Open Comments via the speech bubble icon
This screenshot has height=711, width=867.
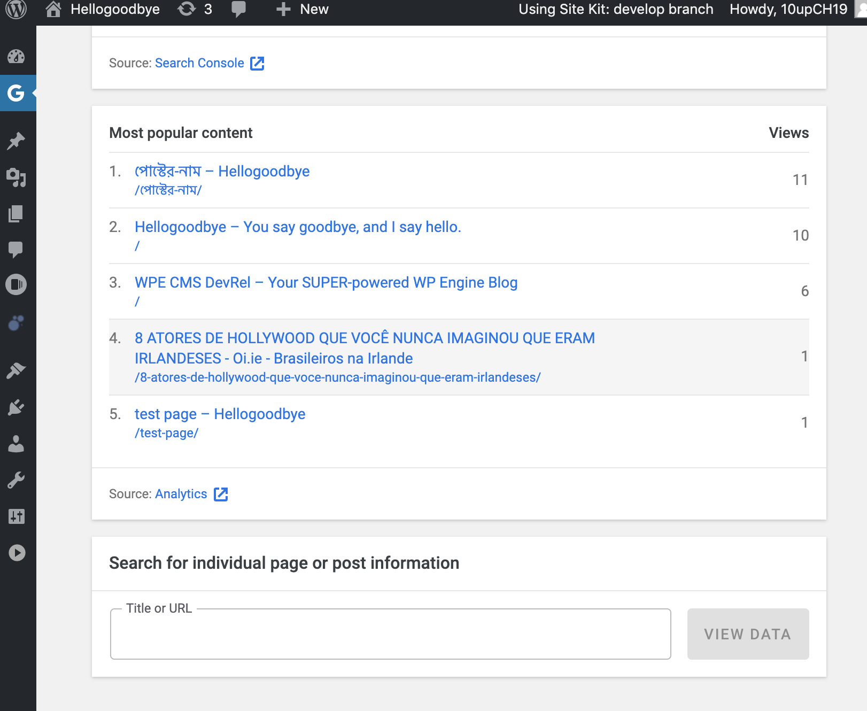(16, 249)
